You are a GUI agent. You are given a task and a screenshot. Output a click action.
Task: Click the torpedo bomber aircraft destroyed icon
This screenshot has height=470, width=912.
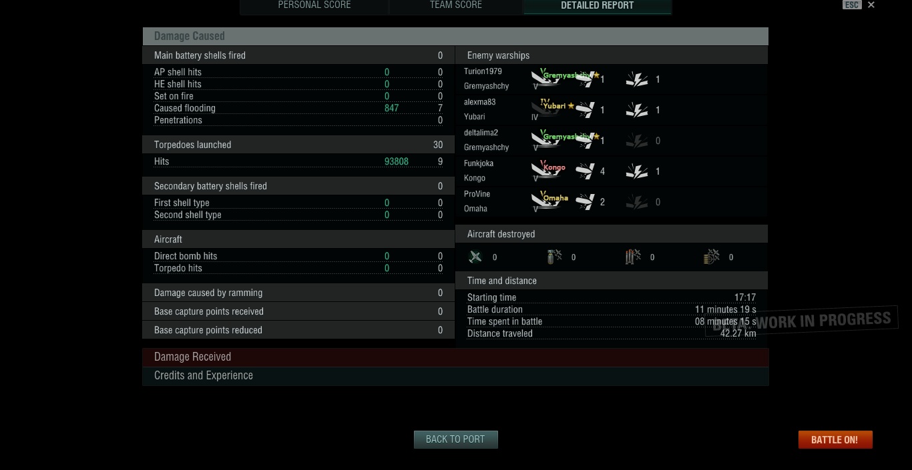633,257
